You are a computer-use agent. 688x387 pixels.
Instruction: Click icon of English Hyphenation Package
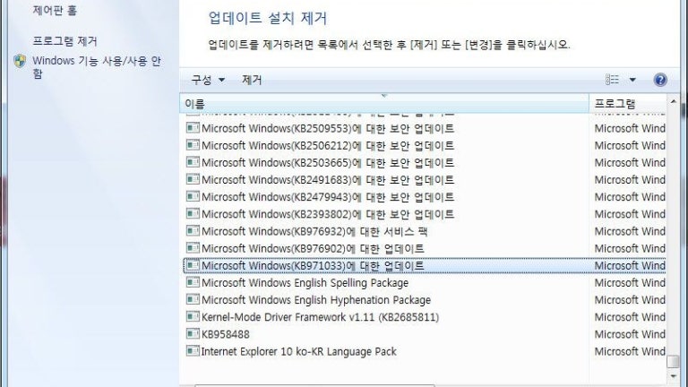click(x=193, y=299)
